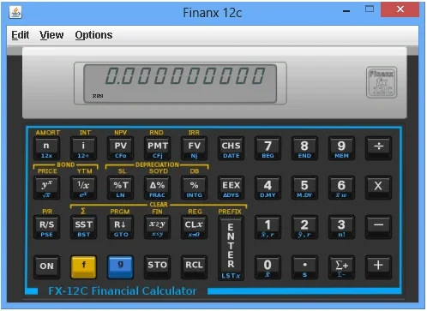Open the View menu
Screen dimensions: 427x311
pyautogui.click(x=51, y=35)
